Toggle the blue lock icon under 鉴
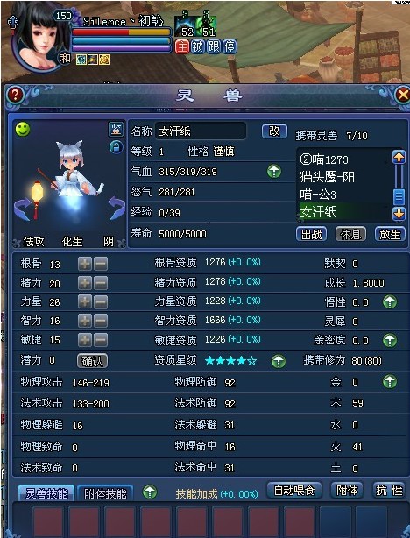This screenshot has height=538, width=410. [x=116, y=147]
